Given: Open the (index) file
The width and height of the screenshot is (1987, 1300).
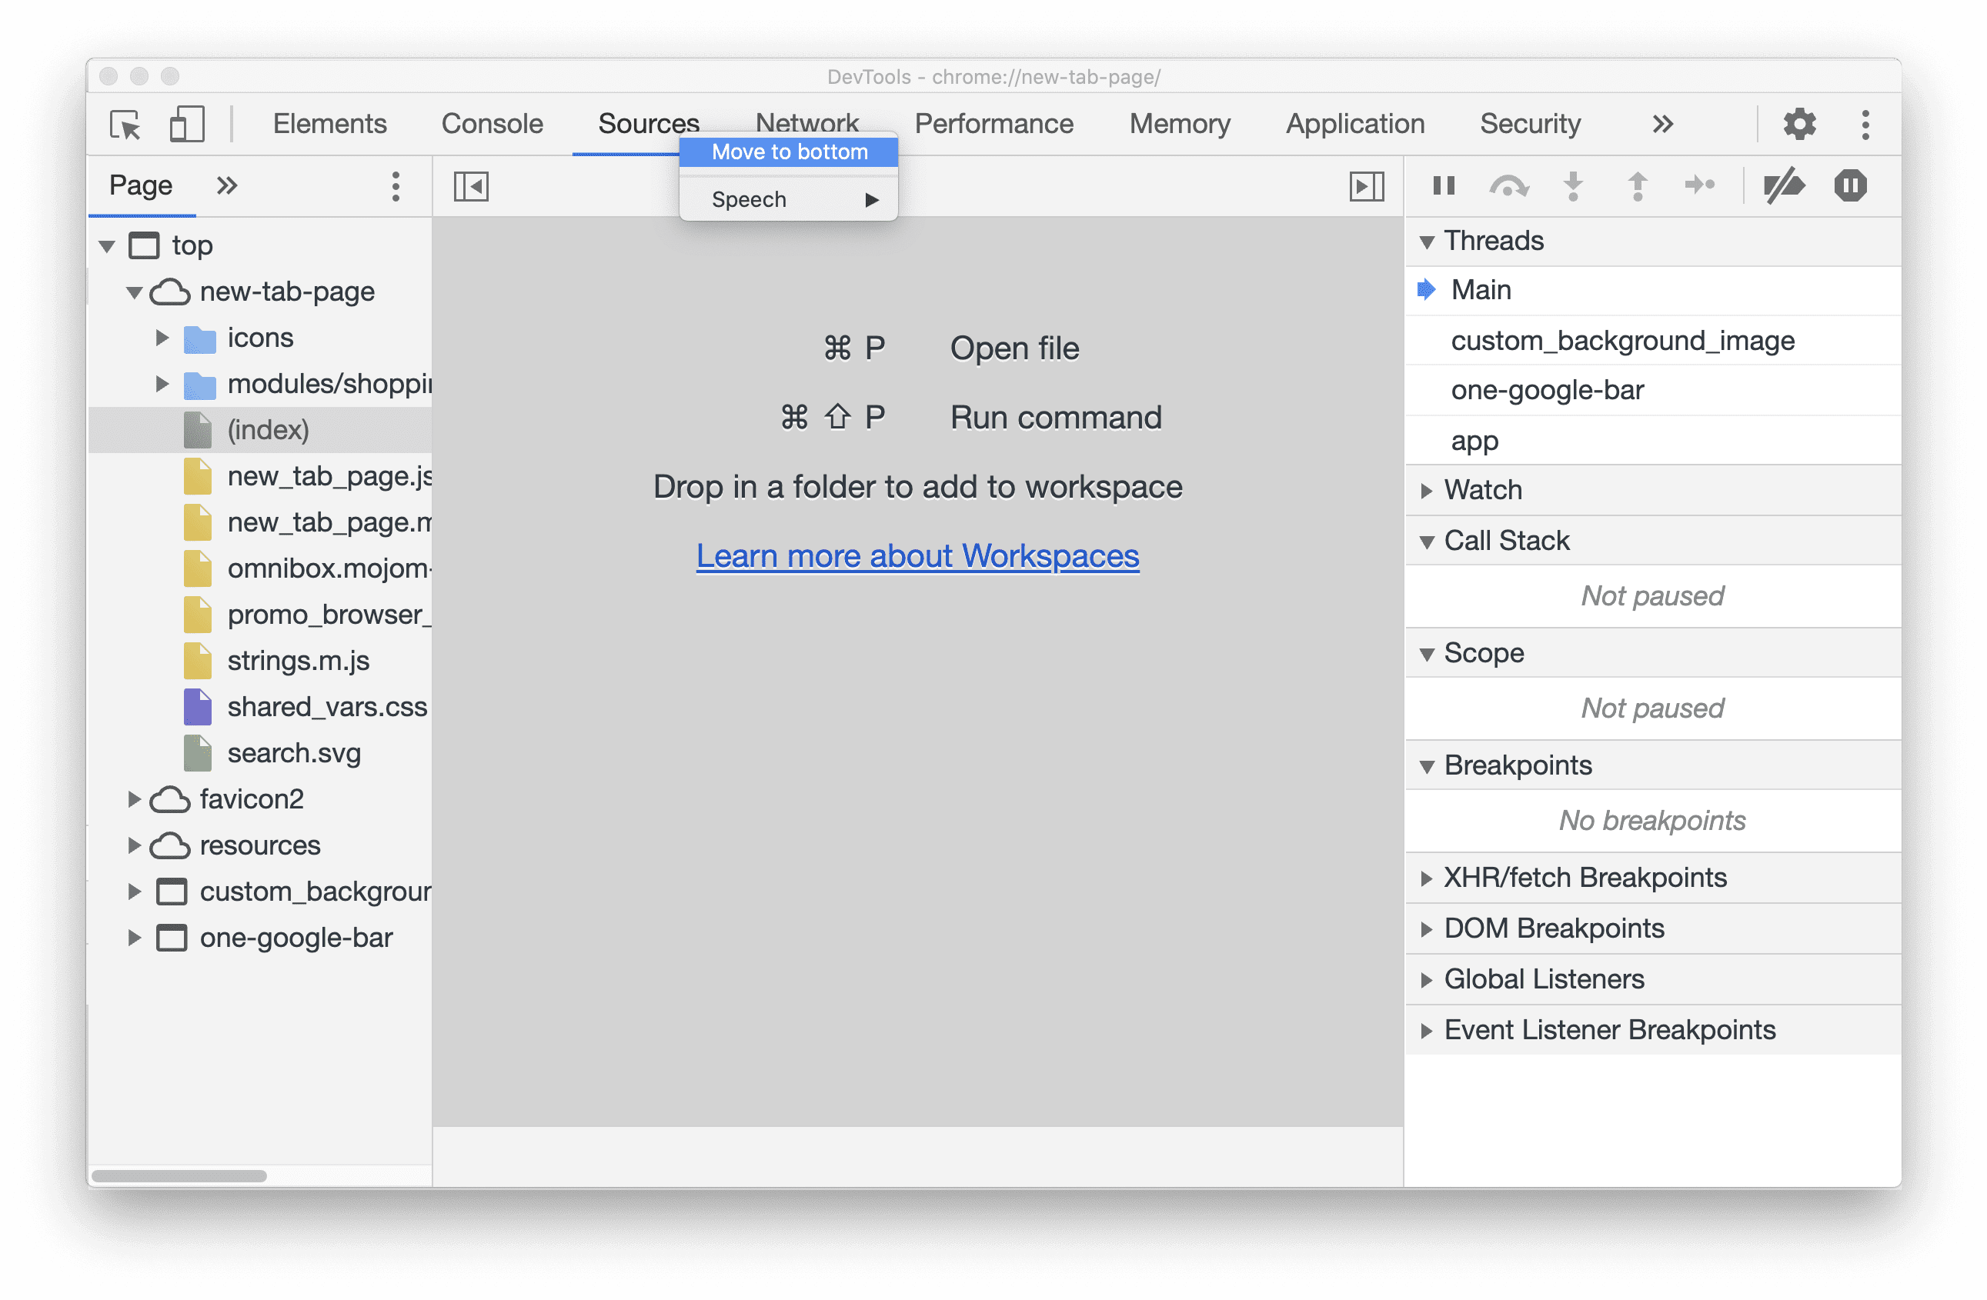Looking at the screenshot, I should pyautogui.click(x=269, y=429).
